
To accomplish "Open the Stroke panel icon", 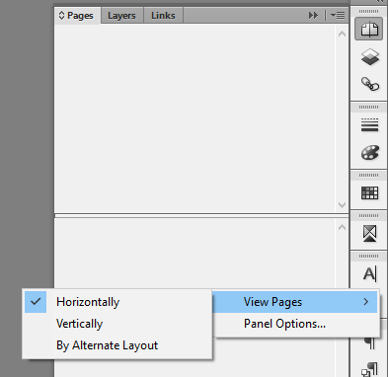I will point(369,125).
